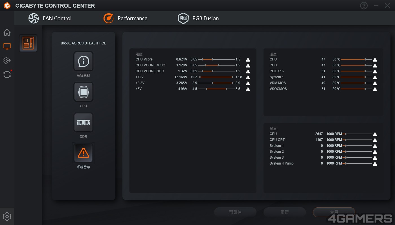The height and width of the screenshot is (225, 395).
Task: Open the 系統警示 warning icon section
Action: pyautogui.click(x=84, y=153)
